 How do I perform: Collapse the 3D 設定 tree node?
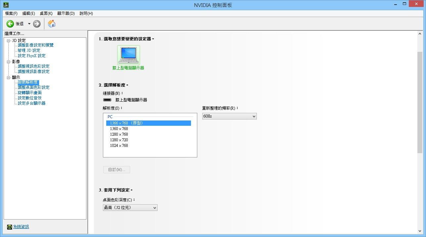[x=9, y=40]
